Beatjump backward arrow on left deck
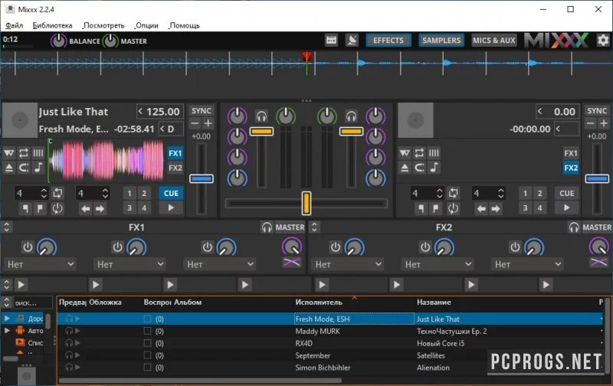The height and width of the screenshot is (386, 613). coord(85,209)
